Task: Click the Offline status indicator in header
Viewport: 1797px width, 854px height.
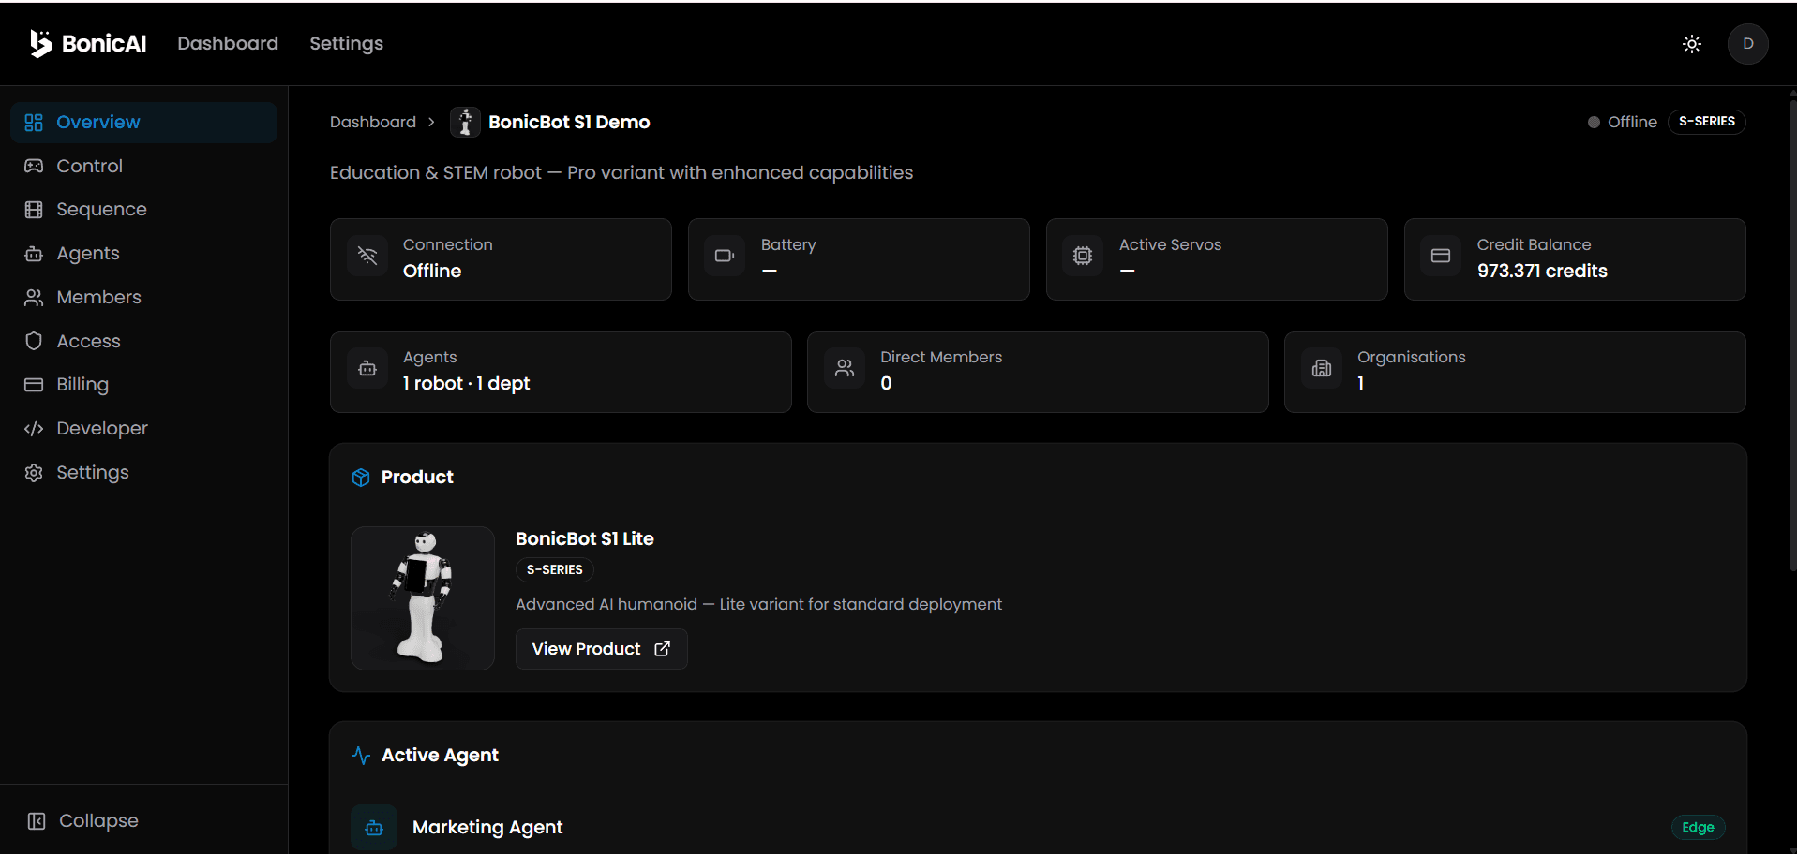Action: (x=1622, y=122)
